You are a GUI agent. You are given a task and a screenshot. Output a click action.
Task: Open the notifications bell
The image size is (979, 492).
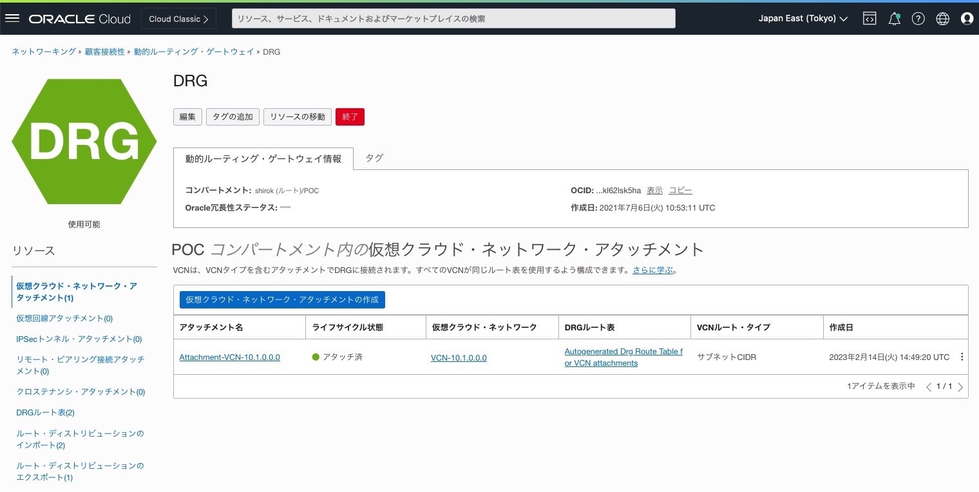tap(894, 19)
